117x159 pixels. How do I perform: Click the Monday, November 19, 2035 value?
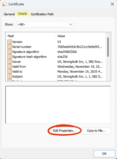[80, 72]
